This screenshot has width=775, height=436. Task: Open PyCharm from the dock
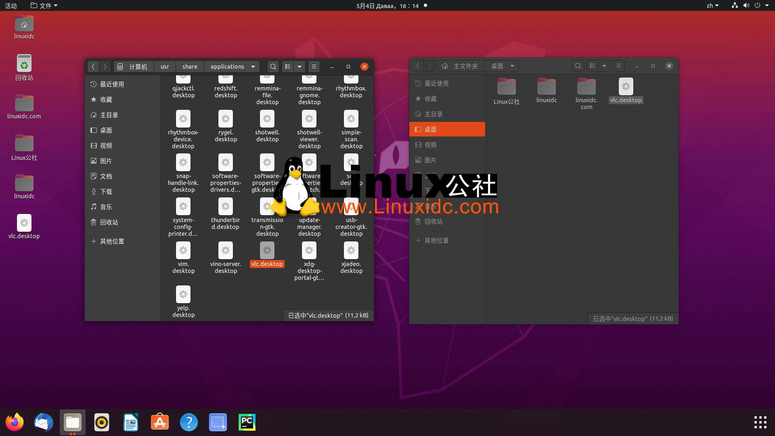(247, 422)
